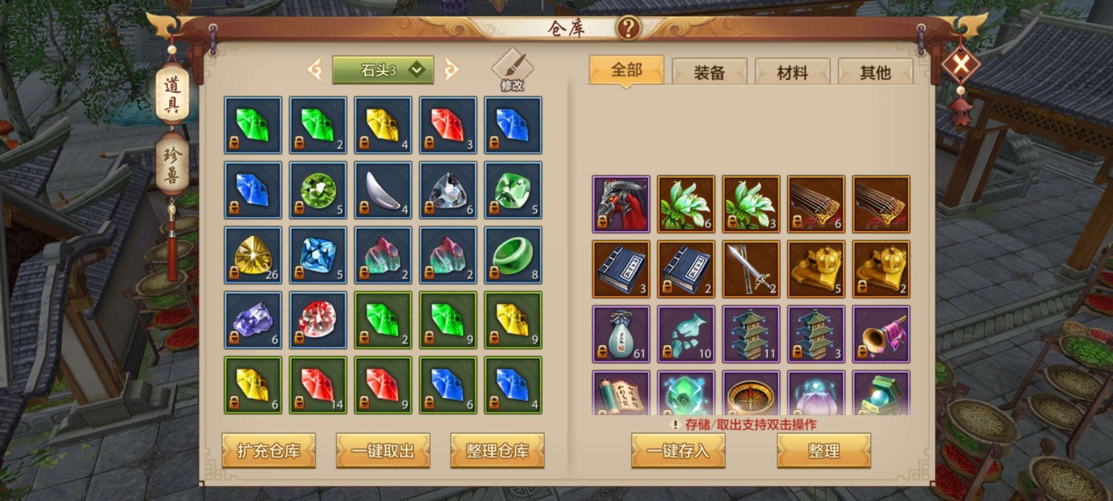The image size is (1113, 501).
Task: Open the 石头3 warehouse page dropdown
Action: click(383, 71)
